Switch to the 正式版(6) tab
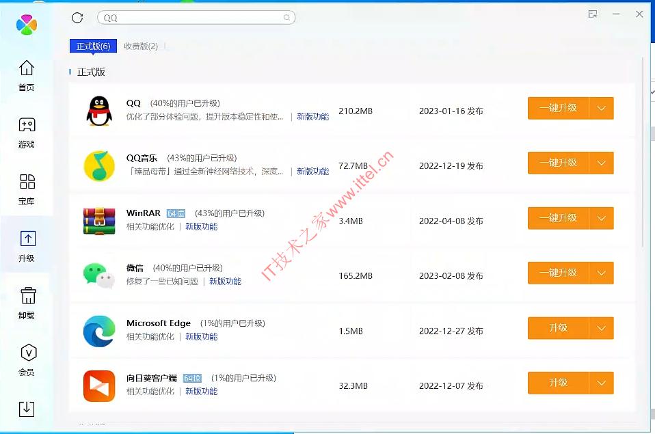The image size is (655, 434). click(x=93, y=46)
